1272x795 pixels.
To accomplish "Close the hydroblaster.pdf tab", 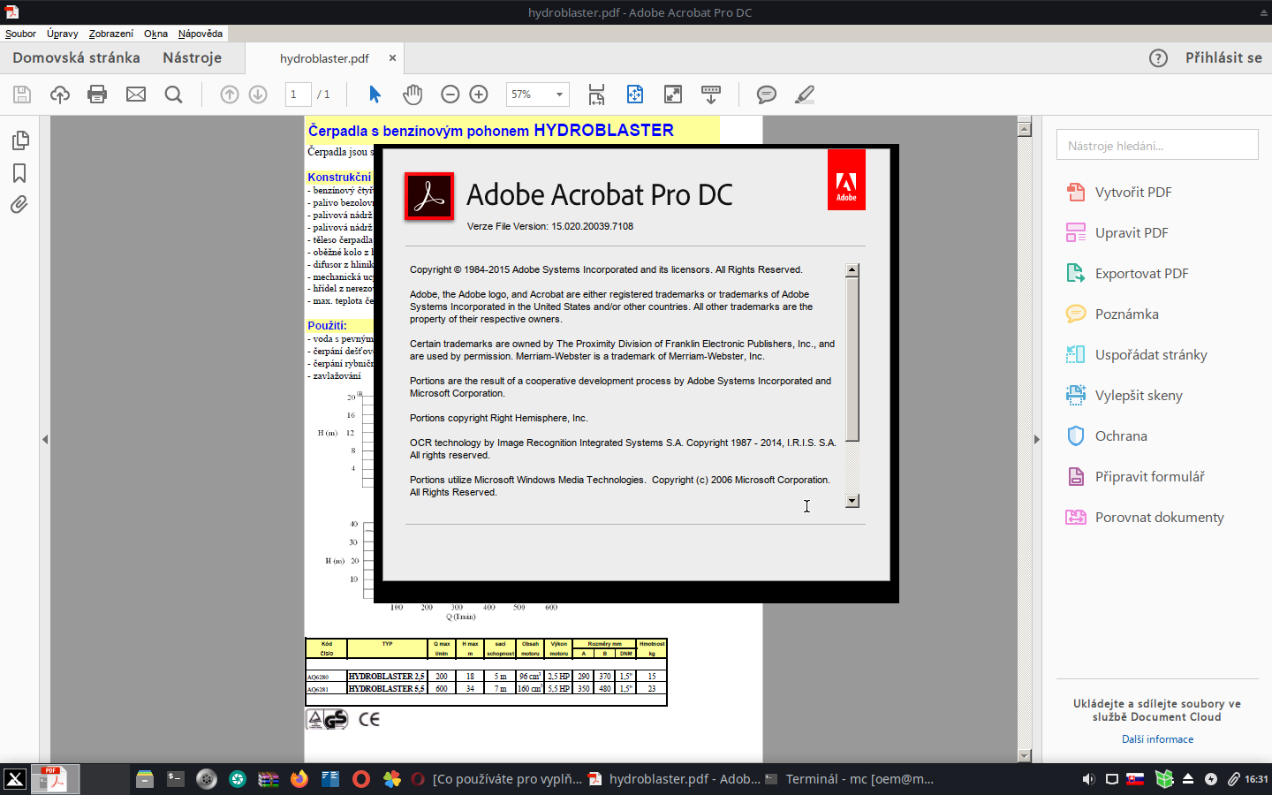I will [x=392, y=57].
